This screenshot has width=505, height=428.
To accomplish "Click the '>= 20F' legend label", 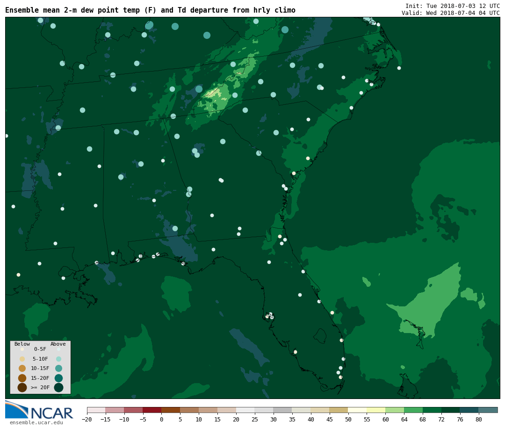I will tap(40, 387).
